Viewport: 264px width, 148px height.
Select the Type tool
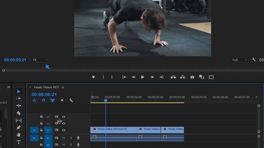[x=19, y=142]
